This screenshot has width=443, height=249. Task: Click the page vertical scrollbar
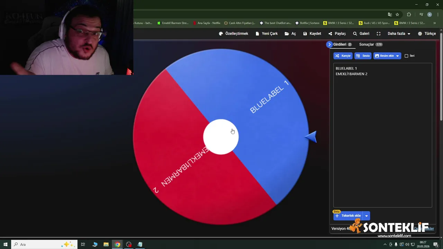(x=441, y=77)
